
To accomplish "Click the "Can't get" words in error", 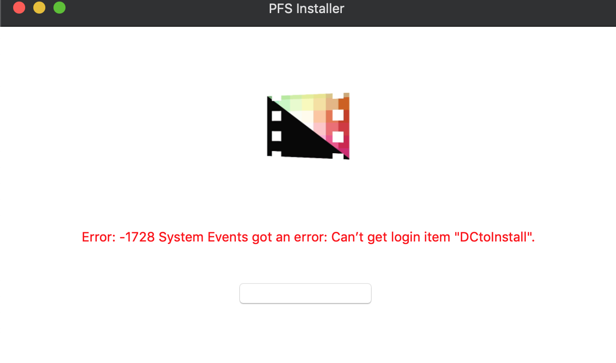I will [356, 237].
